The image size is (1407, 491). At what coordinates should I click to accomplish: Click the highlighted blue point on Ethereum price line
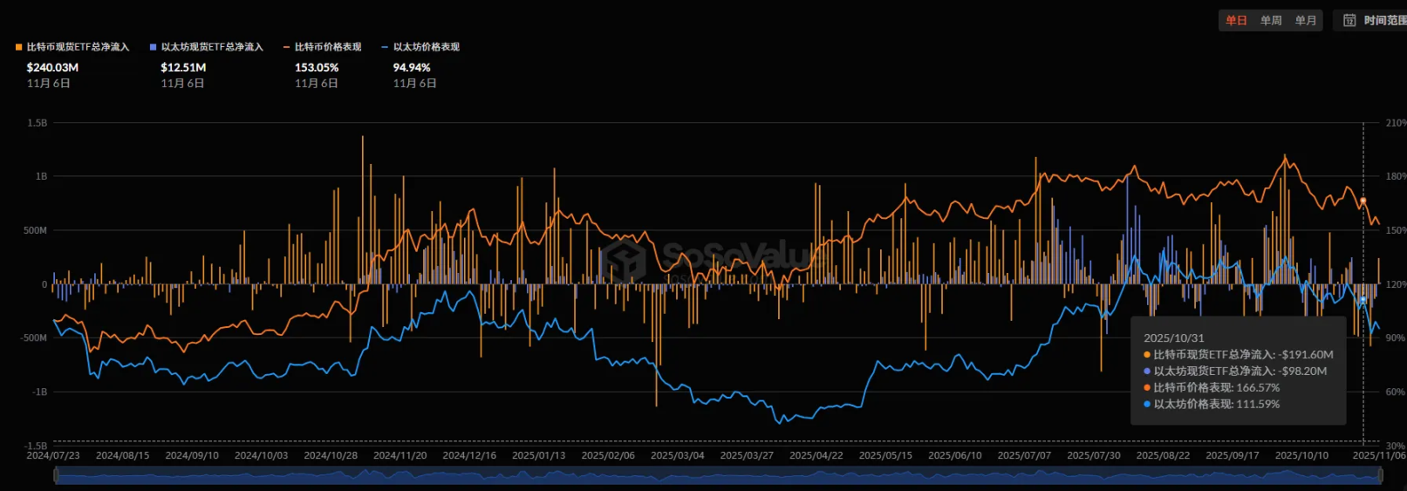[x=1363, y=300]
